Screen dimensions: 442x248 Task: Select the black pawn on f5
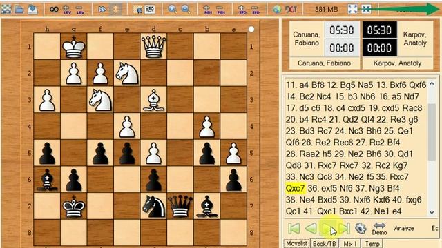100,153
